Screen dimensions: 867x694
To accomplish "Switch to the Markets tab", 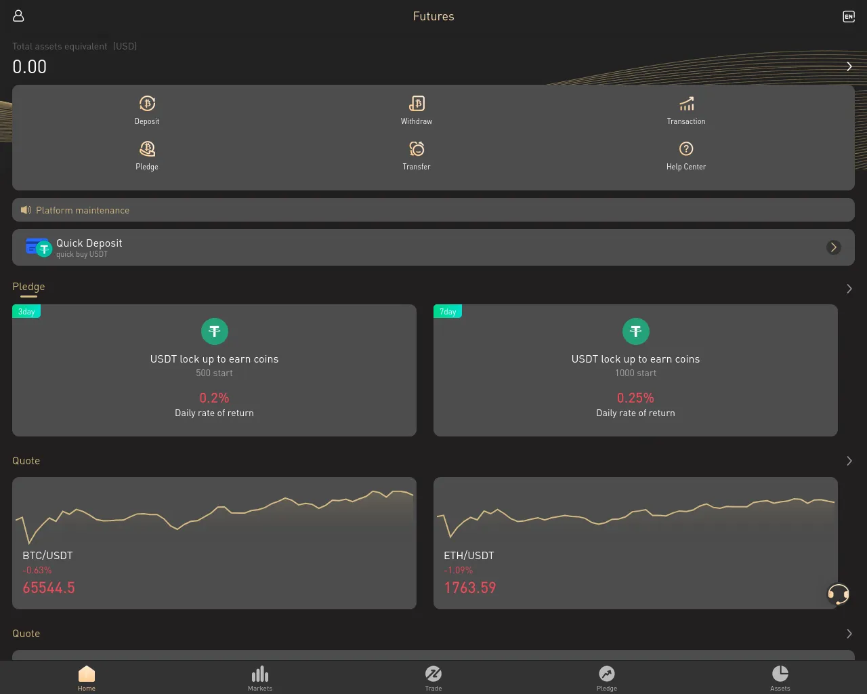I will pyautogui.click(x=260, y=678).
